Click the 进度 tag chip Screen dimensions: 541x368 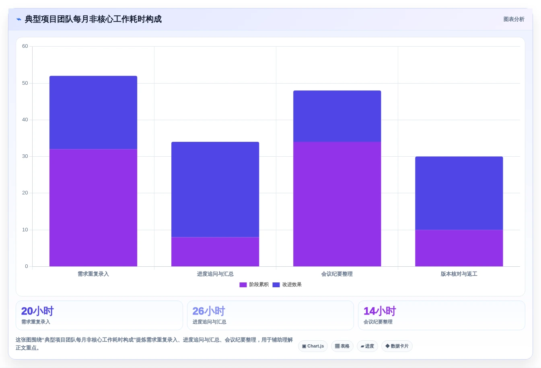click(367, 346)
